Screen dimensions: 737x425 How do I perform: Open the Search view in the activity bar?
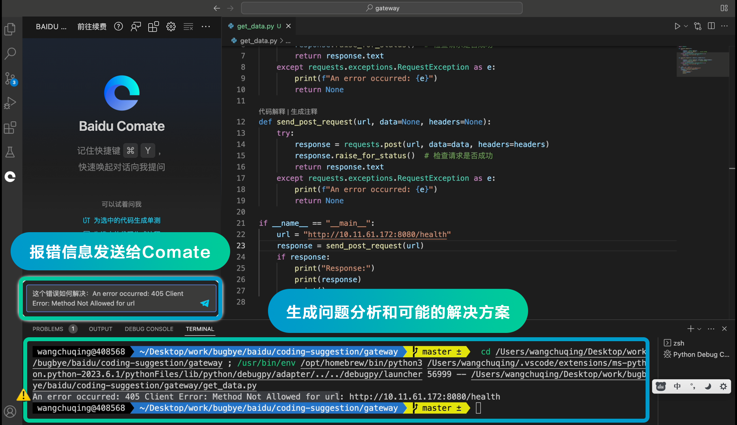[10, 53]
